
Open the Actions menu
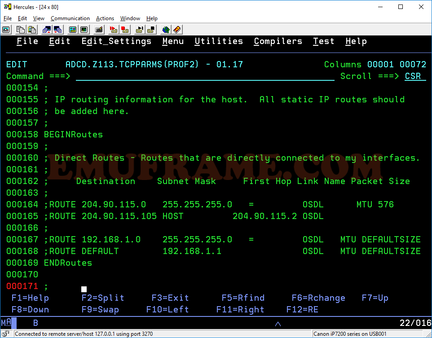point(105,18)
